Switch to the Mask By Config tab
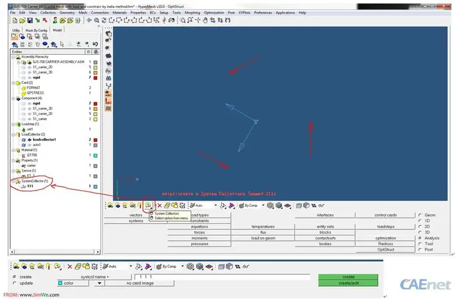Viewport: 457px width, 300px height. pos(36,30)
